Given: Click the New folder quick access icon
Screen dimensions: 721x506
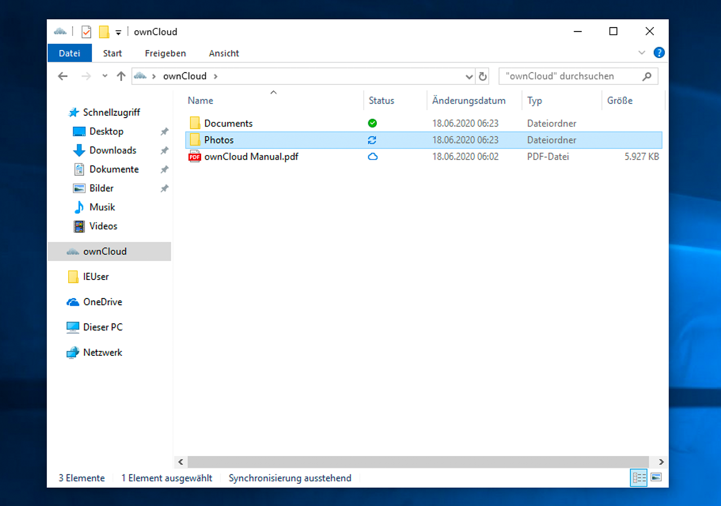Looking at the screenshot, I should pyautogui.click(x=104, y=32).
